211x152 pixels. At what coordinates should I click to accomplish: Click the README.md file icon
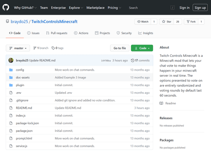pos(11,108)
